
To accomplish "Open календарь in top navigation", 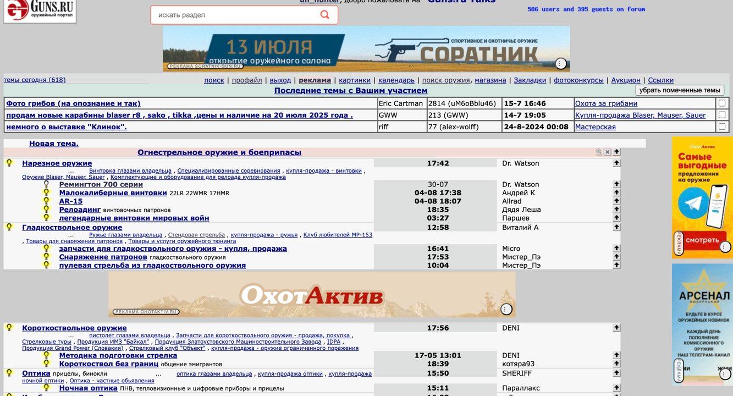I will [396, 80].
